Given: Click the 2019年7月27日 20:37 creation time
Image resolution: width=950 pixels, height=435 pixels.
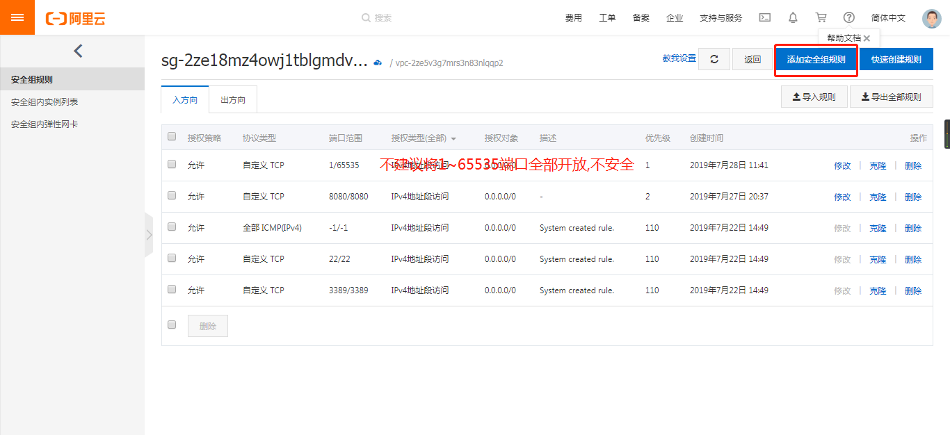Looking at the screenshot, I should [x=729, y=197].
